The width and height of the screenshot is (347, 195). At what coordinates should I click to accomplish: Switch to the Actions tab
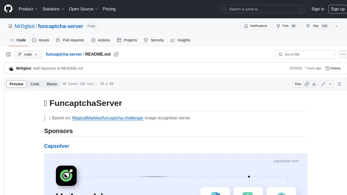[101, 40]
